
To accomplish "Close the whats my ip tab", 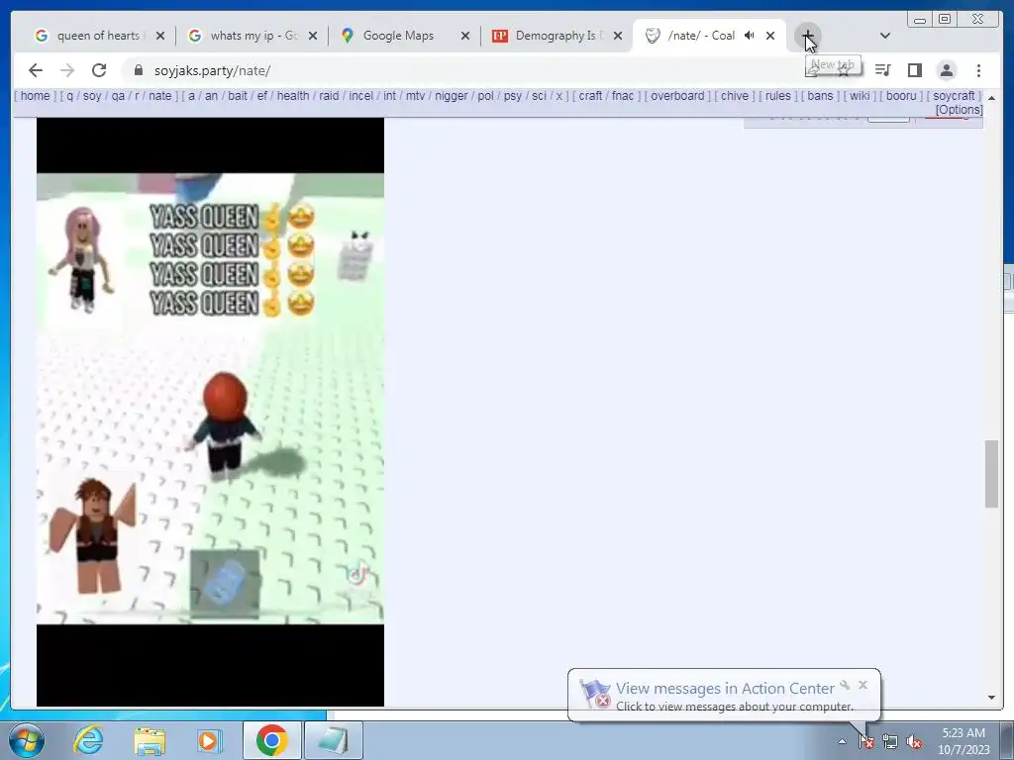I will (x=313, y=36).
